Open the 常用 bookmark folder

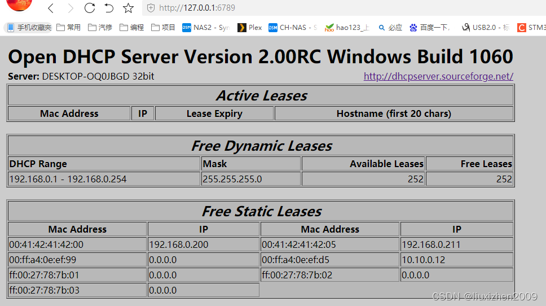click(x=69, y=28)
